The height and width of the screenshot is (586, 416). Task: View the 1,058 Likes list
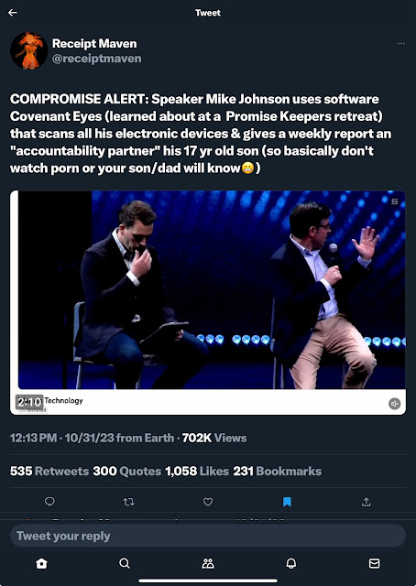point(197,471)
